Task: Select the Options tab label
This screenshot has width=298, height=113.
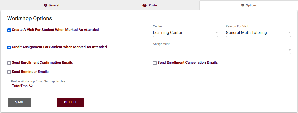Action: pyautogui.click(x=251, y=5)
